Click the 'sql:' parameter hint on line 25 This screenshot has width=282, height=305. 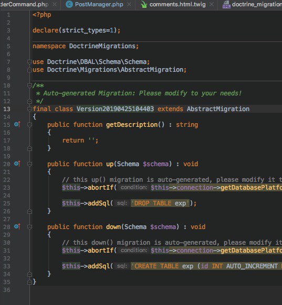coord(122,203)
